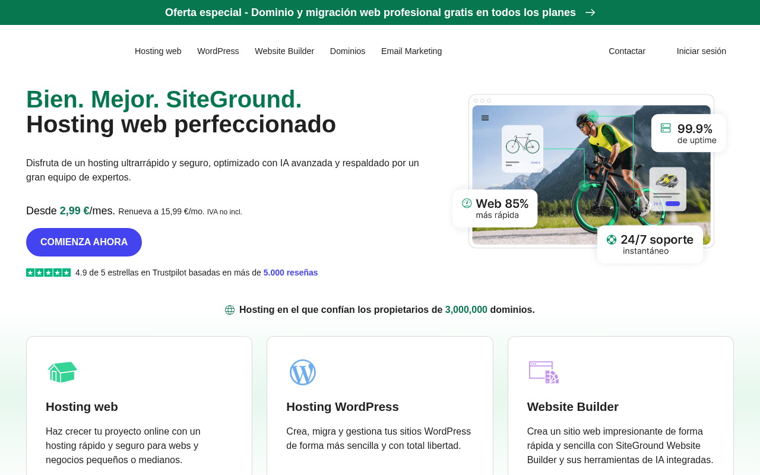Click the lifebuoy icon in 24/7 soporte badge
The width and height of the screenshot is (760, 475).
[x=612, y=239]
